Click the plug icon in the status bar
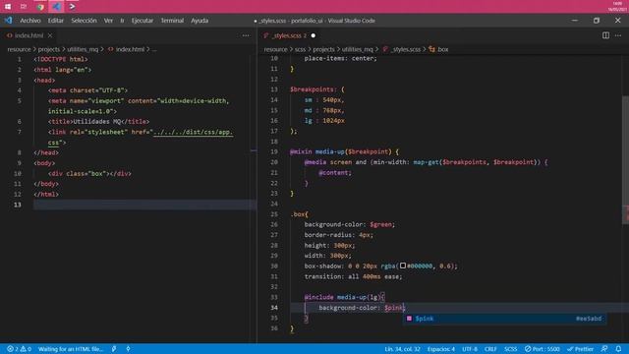 click(114, 349)
